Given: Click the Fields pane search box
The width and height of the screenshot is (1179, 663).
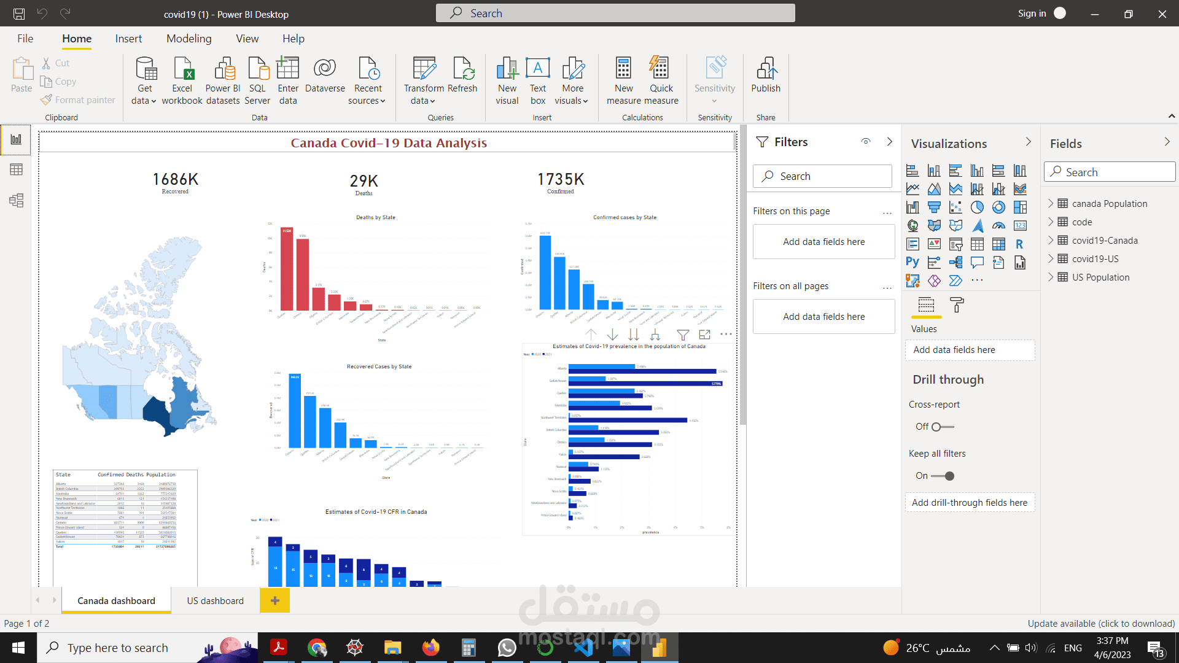Looking at the screenshot, I should pyautogui.click(x=1110, y=172).
